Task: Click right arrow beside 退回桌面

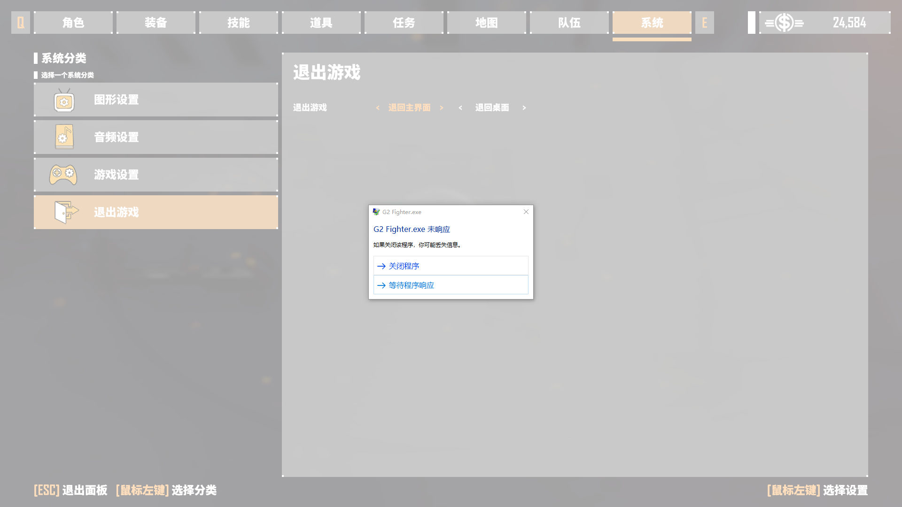Action: 524,108
